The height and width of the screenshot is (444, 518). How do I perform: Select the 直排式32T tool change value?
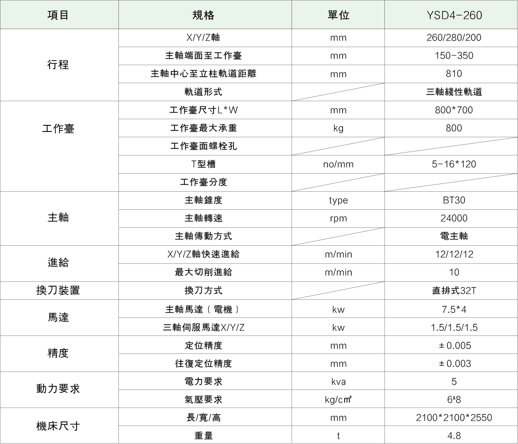[454, 290]
